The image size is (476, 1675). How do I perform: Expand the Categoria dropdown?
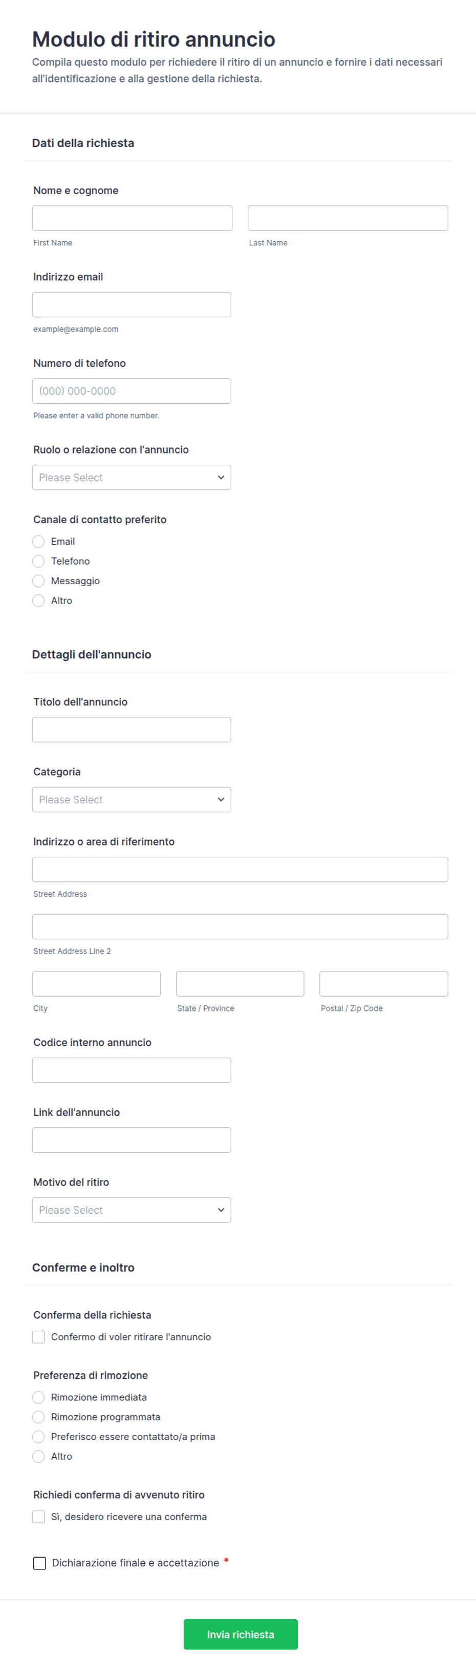[131, 799]
